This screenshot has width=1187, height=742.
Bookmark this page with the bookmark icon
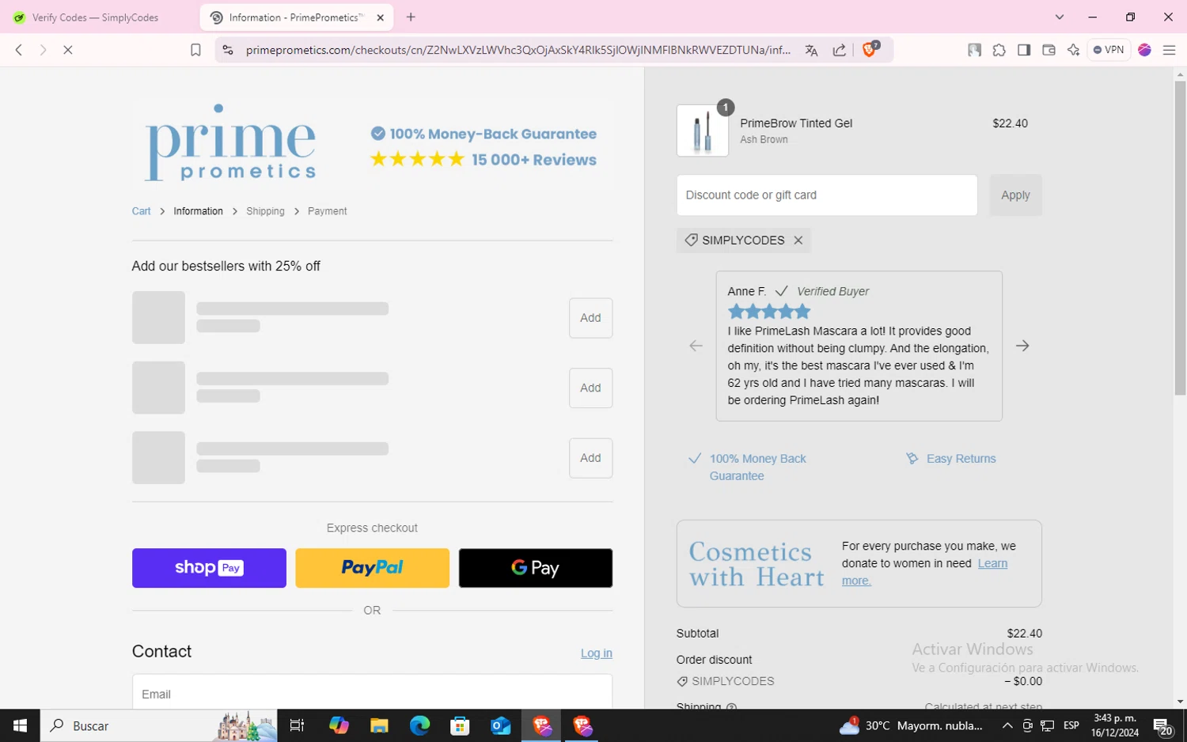tap(195, 50)
